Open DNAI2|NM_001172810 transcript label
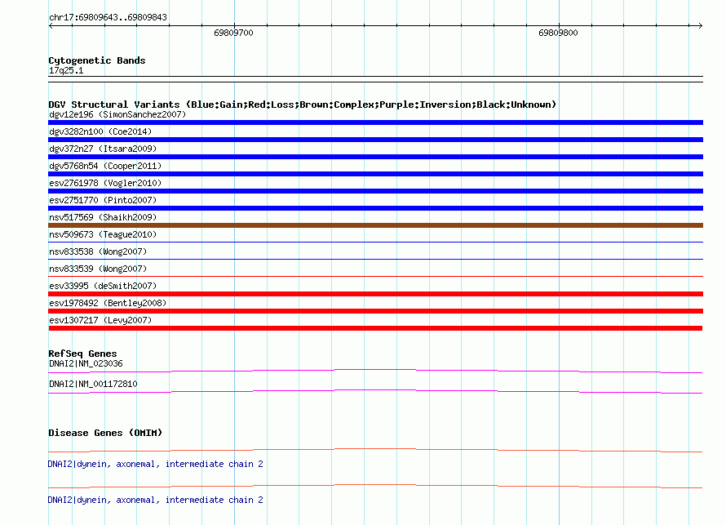This screenshot has height=525, width=726. click(93, 384)
